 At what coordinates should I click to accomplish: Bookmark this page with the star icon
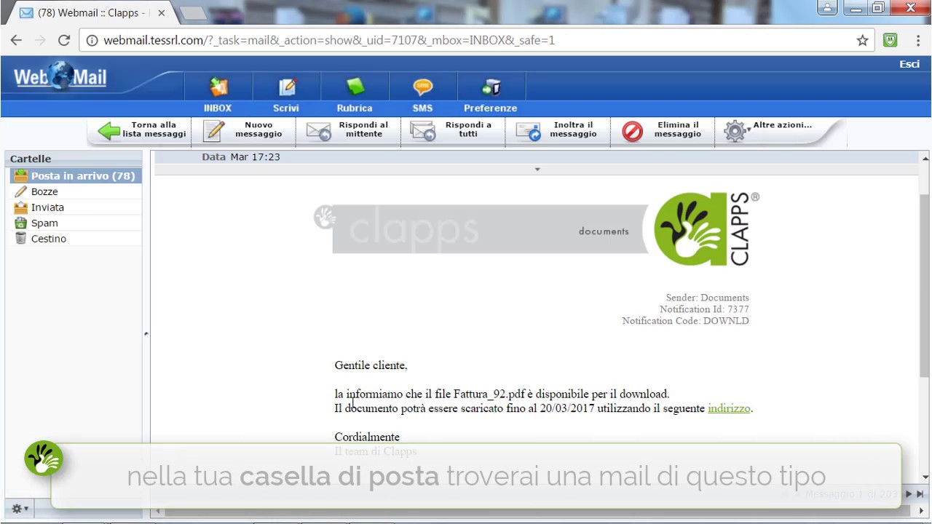862,40
